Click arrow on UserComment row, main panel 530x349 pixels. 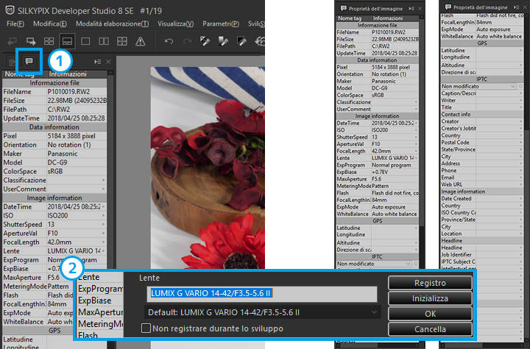[103, 189]
